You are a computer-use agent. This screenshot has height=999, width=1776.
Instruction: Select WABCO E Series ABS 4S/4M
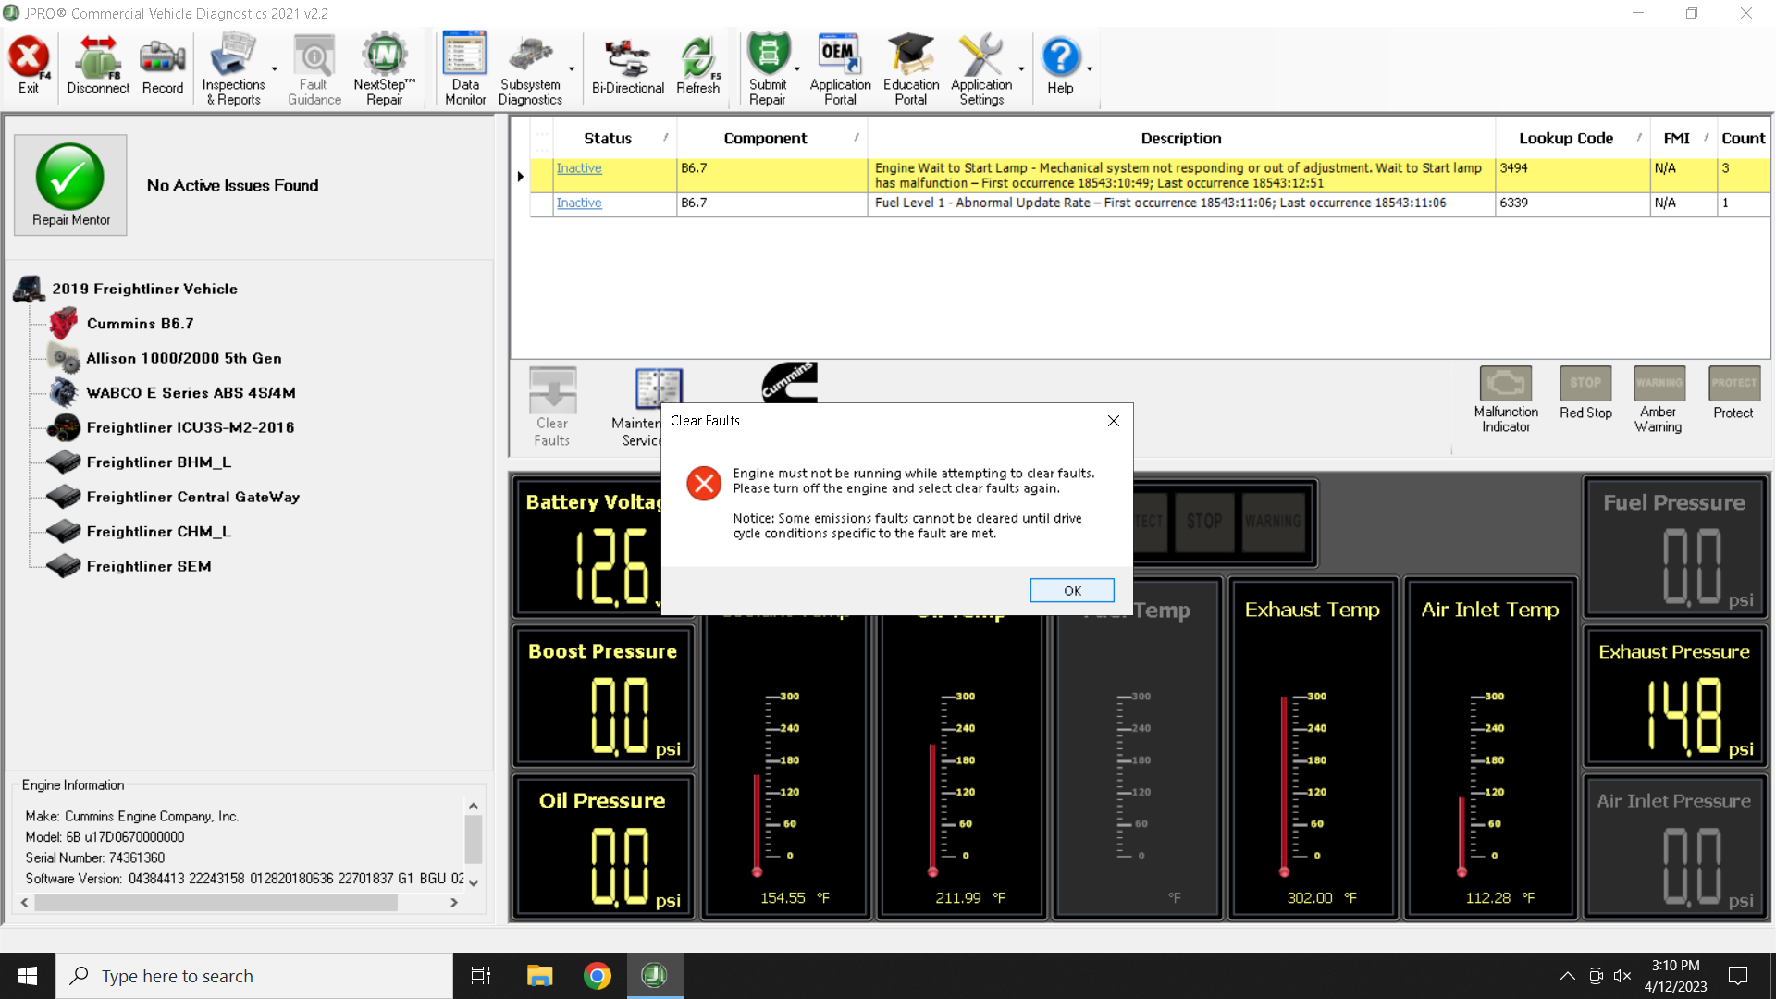191,393
